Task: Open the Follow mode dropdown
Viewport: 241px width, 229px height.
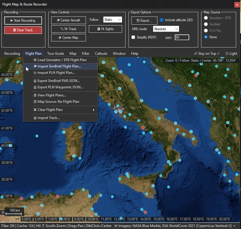Action: click(x=112, y=20)
